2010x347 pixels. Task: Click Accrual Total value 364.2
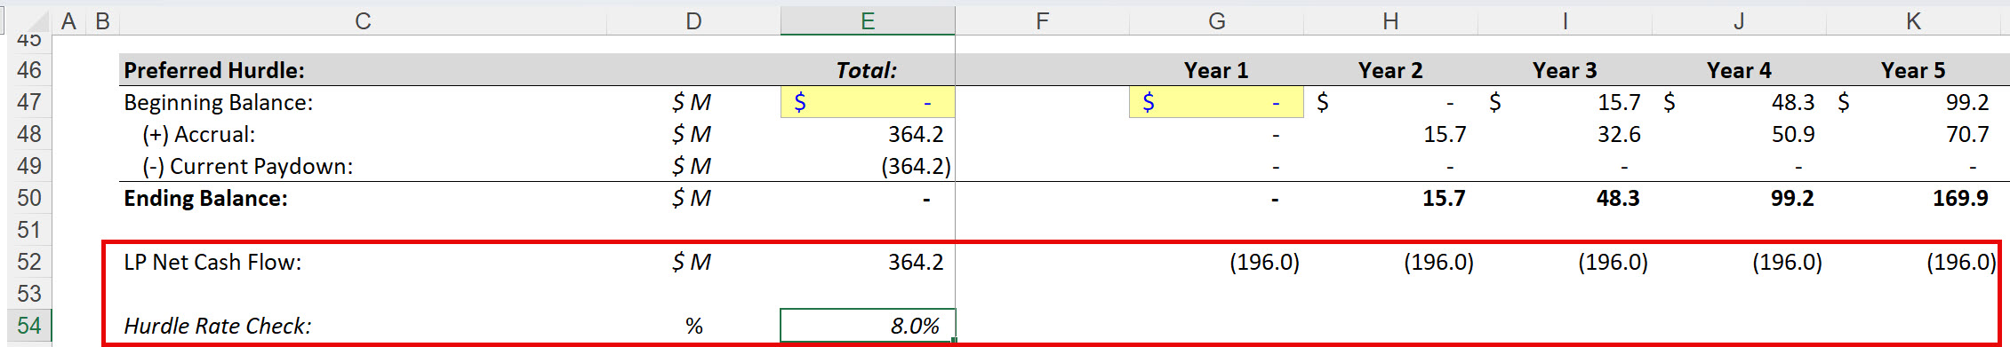click(916, 134)
